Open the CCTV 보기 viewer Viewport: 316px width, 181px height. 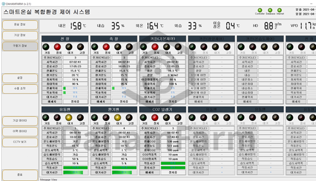[20, 142]
